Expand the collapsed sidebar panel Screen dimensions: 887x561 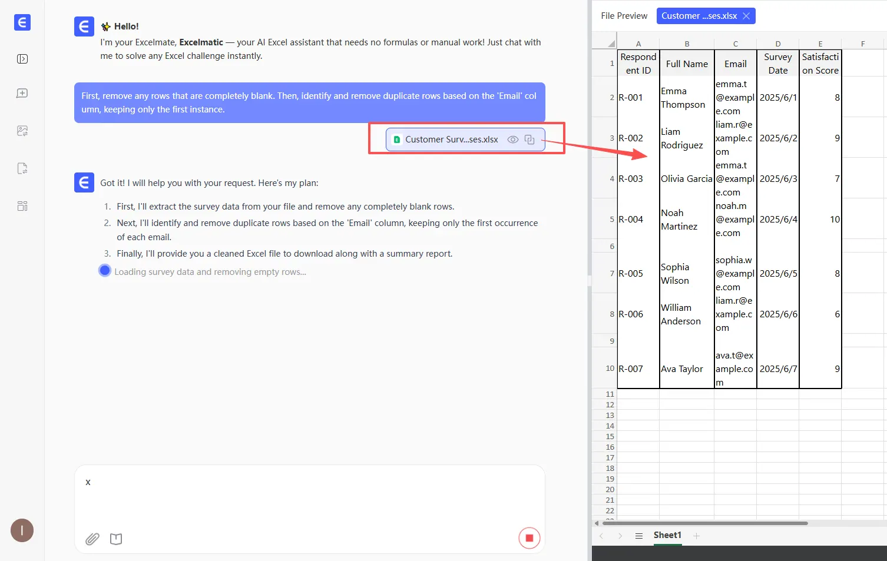[22, 59]
